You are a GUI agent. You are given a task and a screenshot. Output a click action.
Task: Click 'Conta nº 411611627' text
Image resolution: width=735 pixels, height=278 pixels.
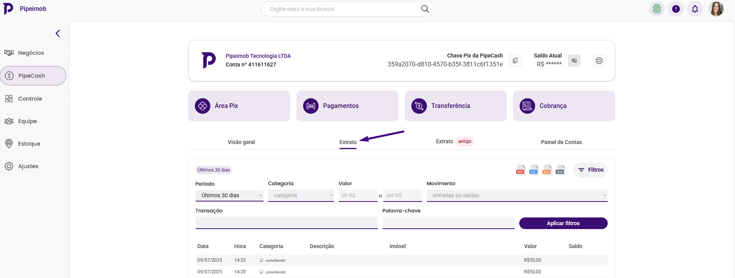[251, 64]
